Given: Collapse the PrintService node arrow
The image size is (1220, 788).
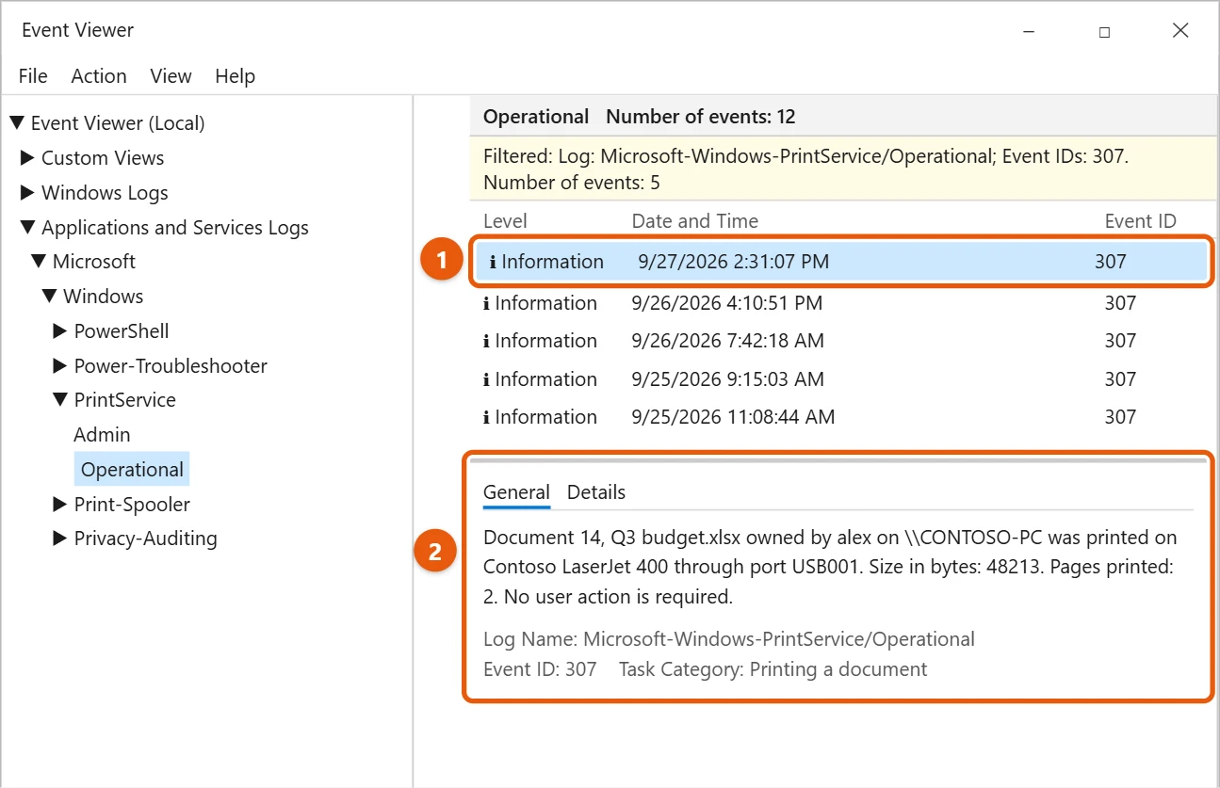Looking at the screenshot, I should tap(61, 400).
